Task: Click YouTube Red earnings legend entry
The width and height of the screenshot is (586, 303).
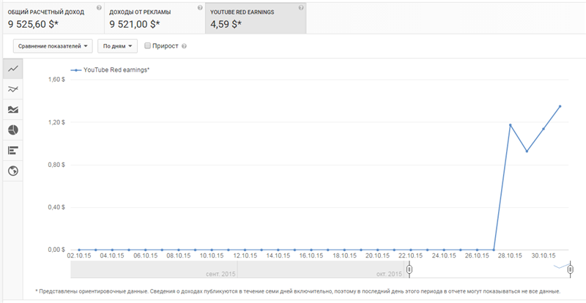Action: point(110,70)
